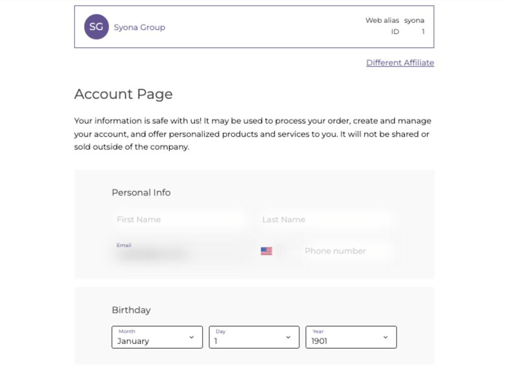This screenshot has width=508, height=366.
Task: Click the chevron arrow in Year selector
Action: pyautogui.click(x=386, y=337)
